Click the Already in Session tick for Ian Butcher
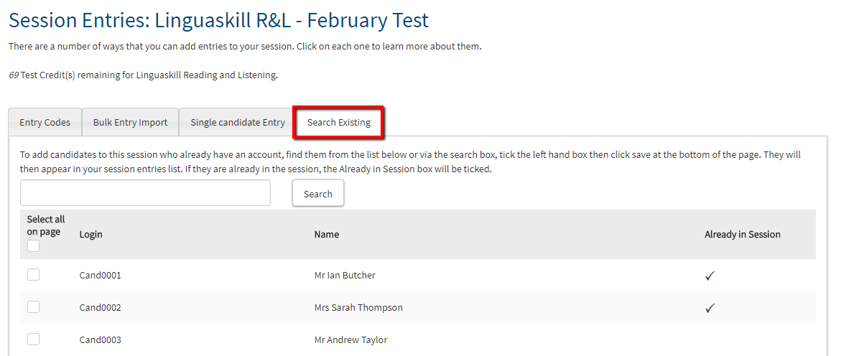The image size is (841, 356). point(710,276)
